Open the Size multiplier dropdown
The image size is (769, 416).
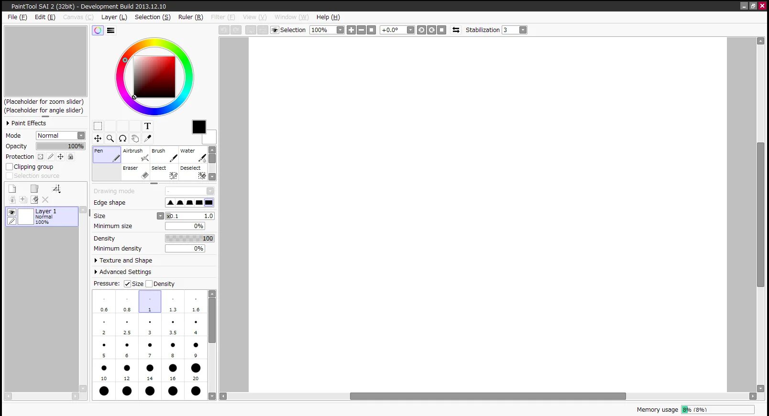click(x=160, y=216)
